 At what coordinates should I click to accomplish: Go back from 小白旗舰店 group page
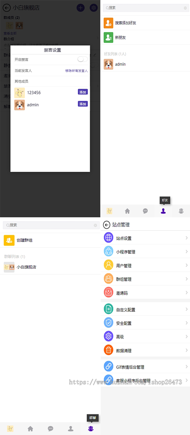pyautogui.click(x=6, y=8)
